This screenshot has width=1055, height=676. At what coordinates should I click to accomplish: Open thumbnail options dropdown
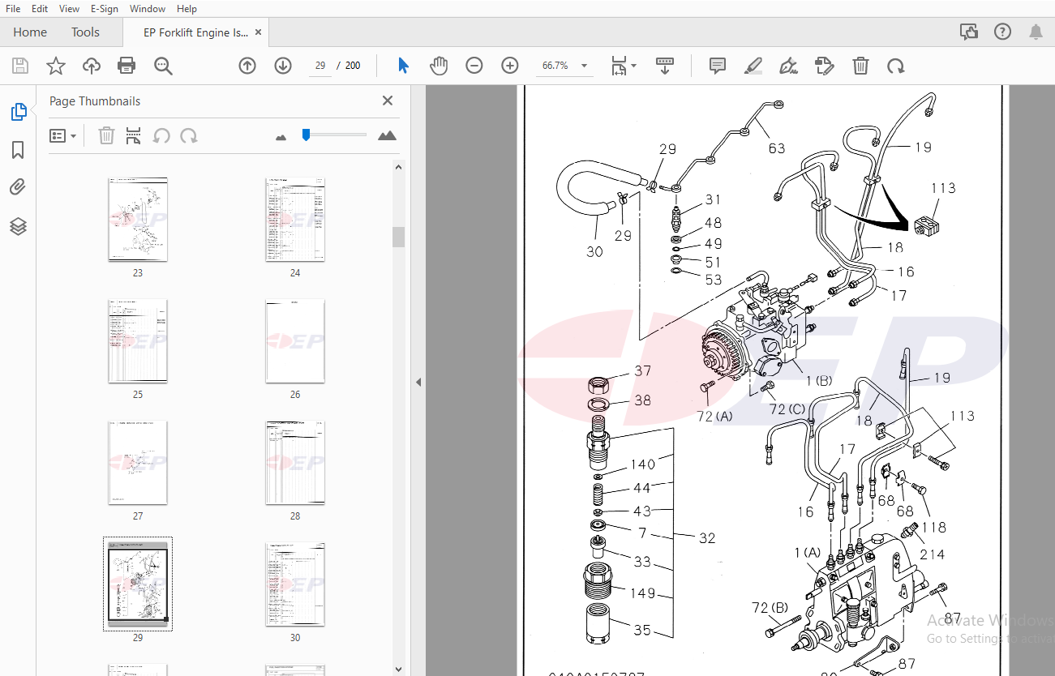[62, 135]
